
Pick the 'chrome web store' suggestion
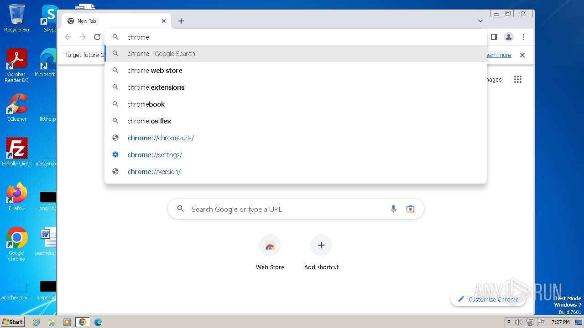point(296,71)
